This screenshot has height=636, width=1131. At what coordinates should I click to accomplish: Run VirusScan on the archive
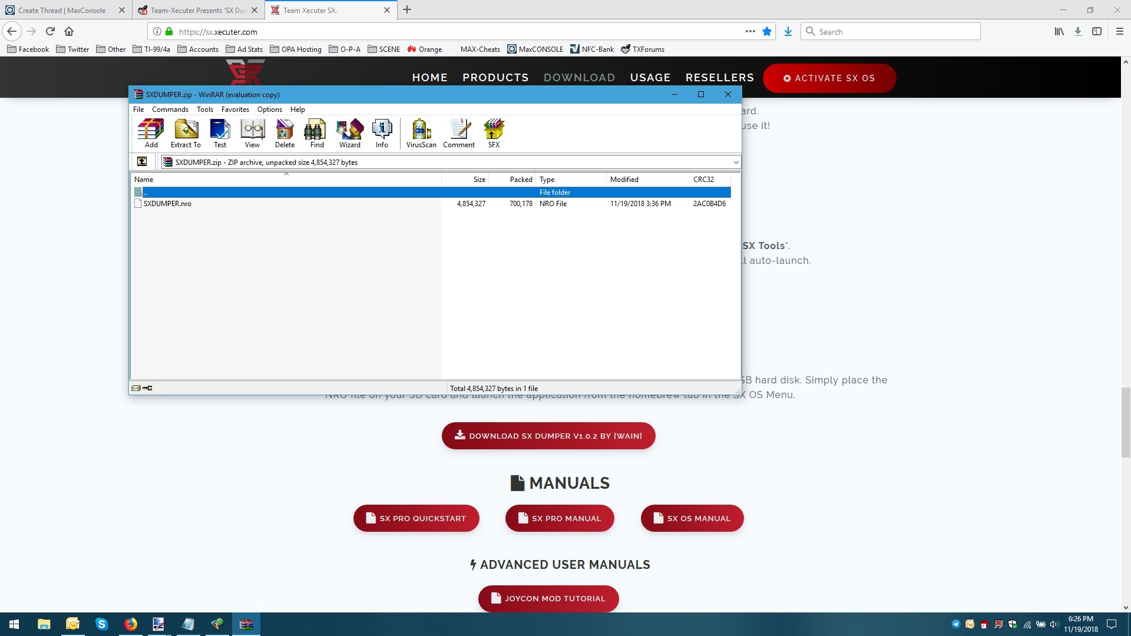pos(421,133)
